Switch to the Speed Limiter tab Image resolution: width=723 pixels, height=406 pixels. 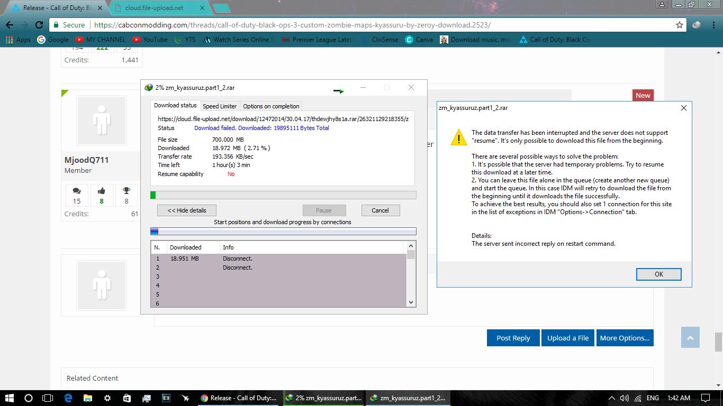coord(220,106)
